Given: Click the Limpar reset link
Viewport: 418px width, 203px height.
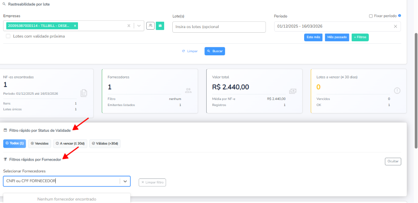Looking at the screenshot, I should (x=190, y=51).
